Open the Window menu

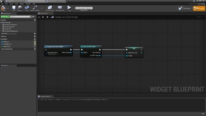click(28, 4)
